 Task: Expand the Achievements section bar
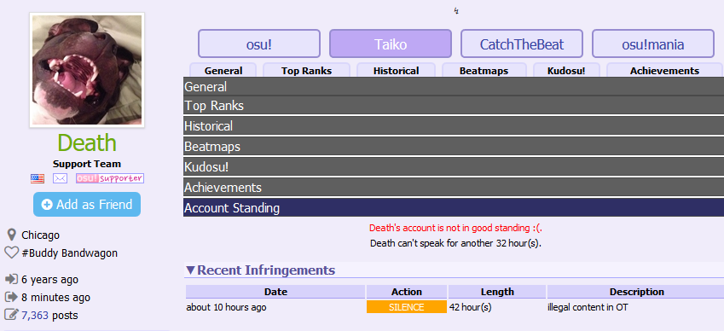(454, 187)
